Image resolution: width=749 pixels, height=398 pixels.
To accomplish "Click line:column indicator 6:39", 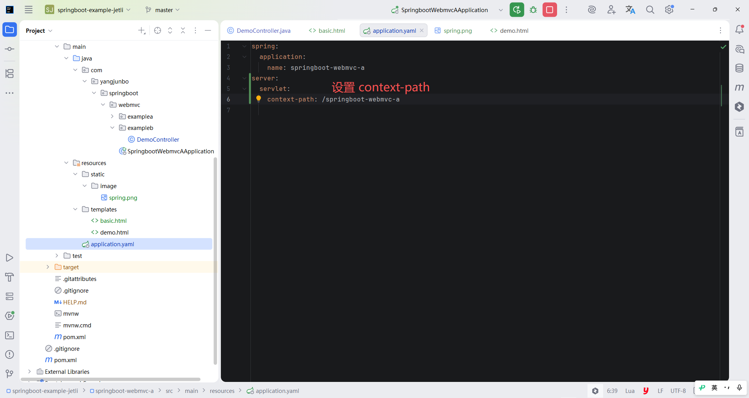I will click(612, 391).
